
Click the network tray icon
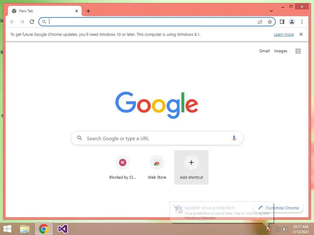278,229
